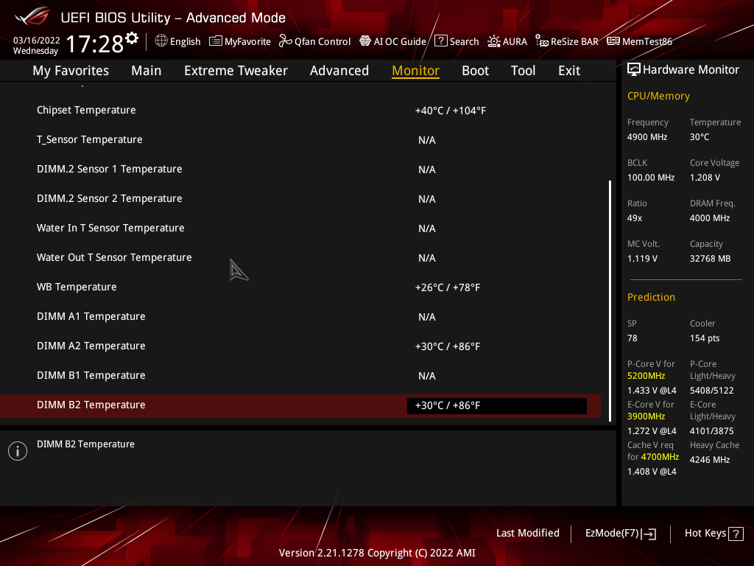This screenshot has height=566, width=754.
Task: Click the 4700MHz cache value
Action: tap(659, 456)
